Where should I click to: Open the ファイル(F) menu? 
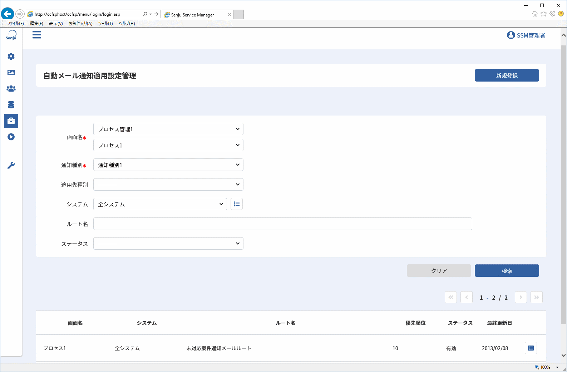tap(15, 24)
